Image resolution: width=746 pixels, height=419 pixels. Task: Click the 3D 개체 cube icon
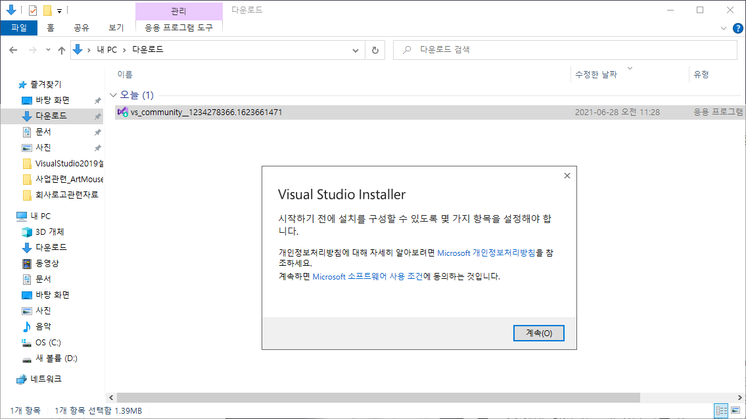[x=27, y=232]
